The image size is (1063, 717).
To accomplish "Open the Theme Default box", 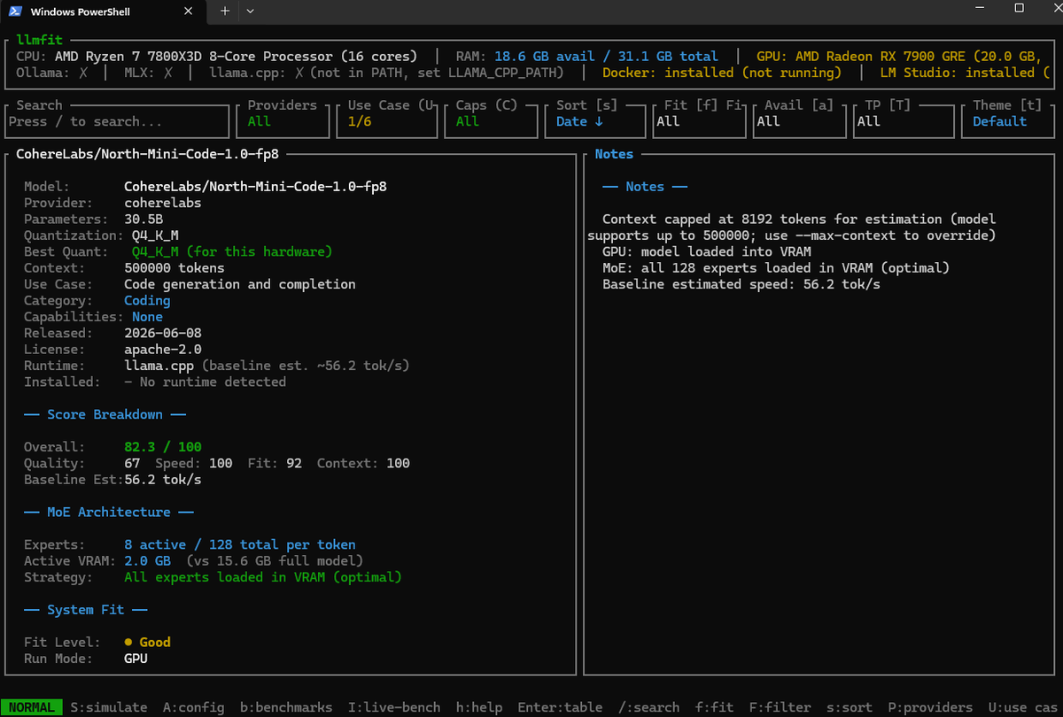I will click(x=1008, y=121).
